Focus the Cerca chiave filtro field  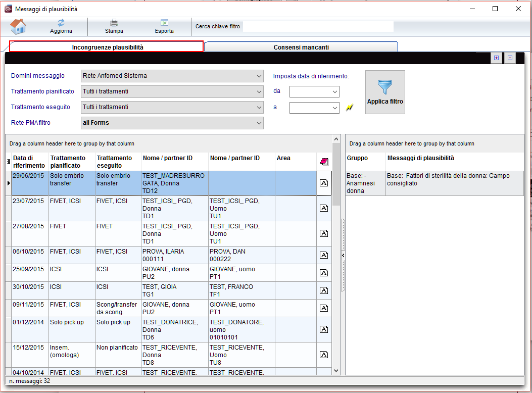coord(318,26)
